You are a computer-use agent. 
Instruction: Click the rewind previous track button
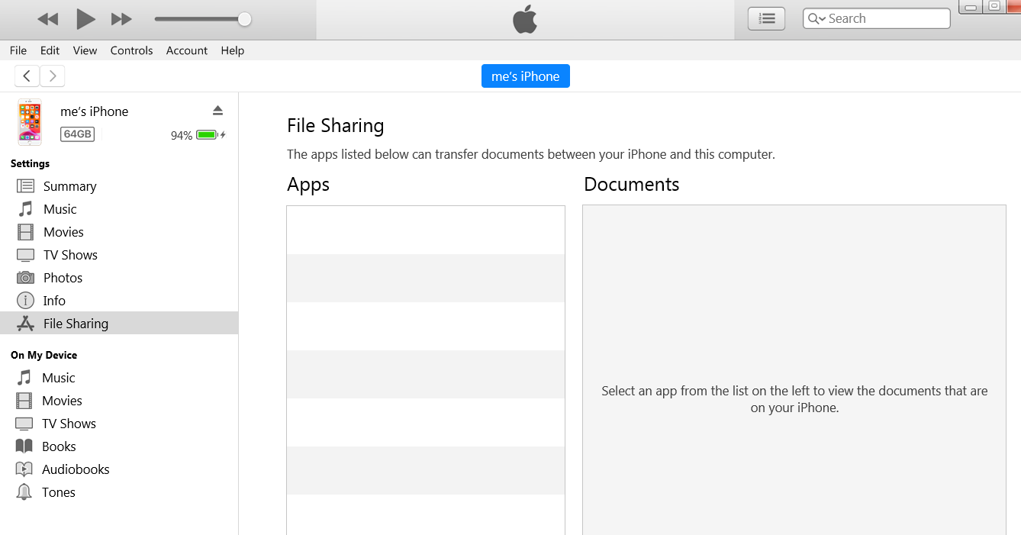48,19
